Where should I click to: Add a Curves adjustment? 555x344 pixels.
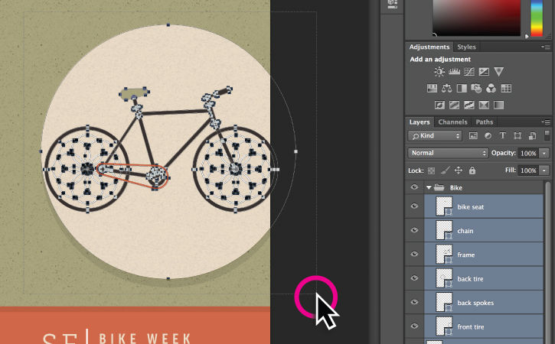(x=469, y=72)
